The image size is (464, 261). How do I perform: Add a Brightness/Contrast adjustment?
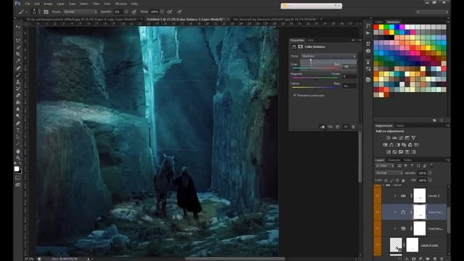point(388,138)
